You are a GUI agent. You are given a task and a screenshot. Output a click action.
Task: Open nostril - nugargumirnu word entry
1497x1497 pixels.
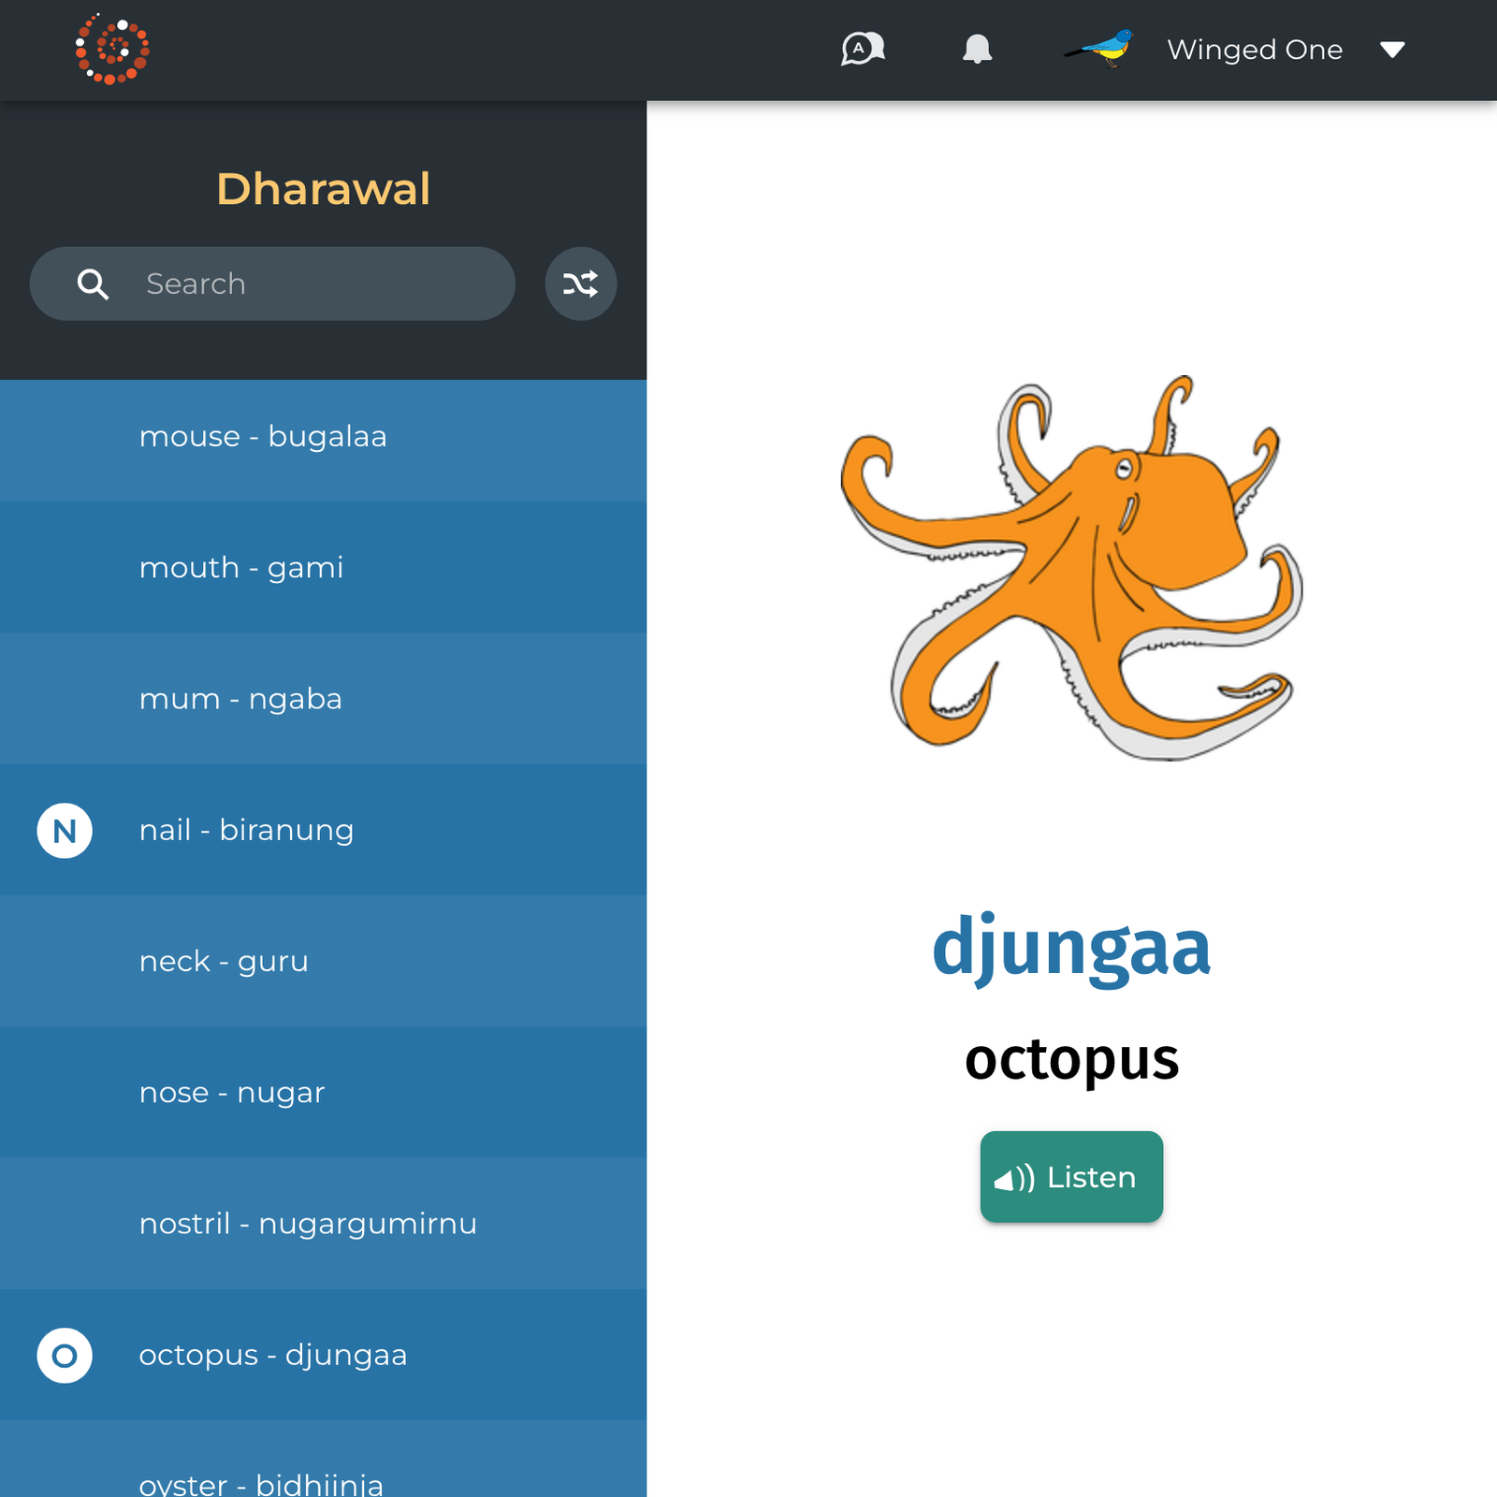(323, 1224)
